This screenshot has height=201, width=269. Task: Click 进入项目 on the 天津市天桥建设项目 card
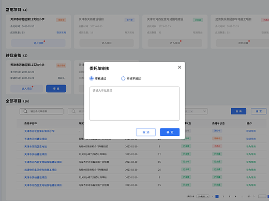[x=107, y=43]
